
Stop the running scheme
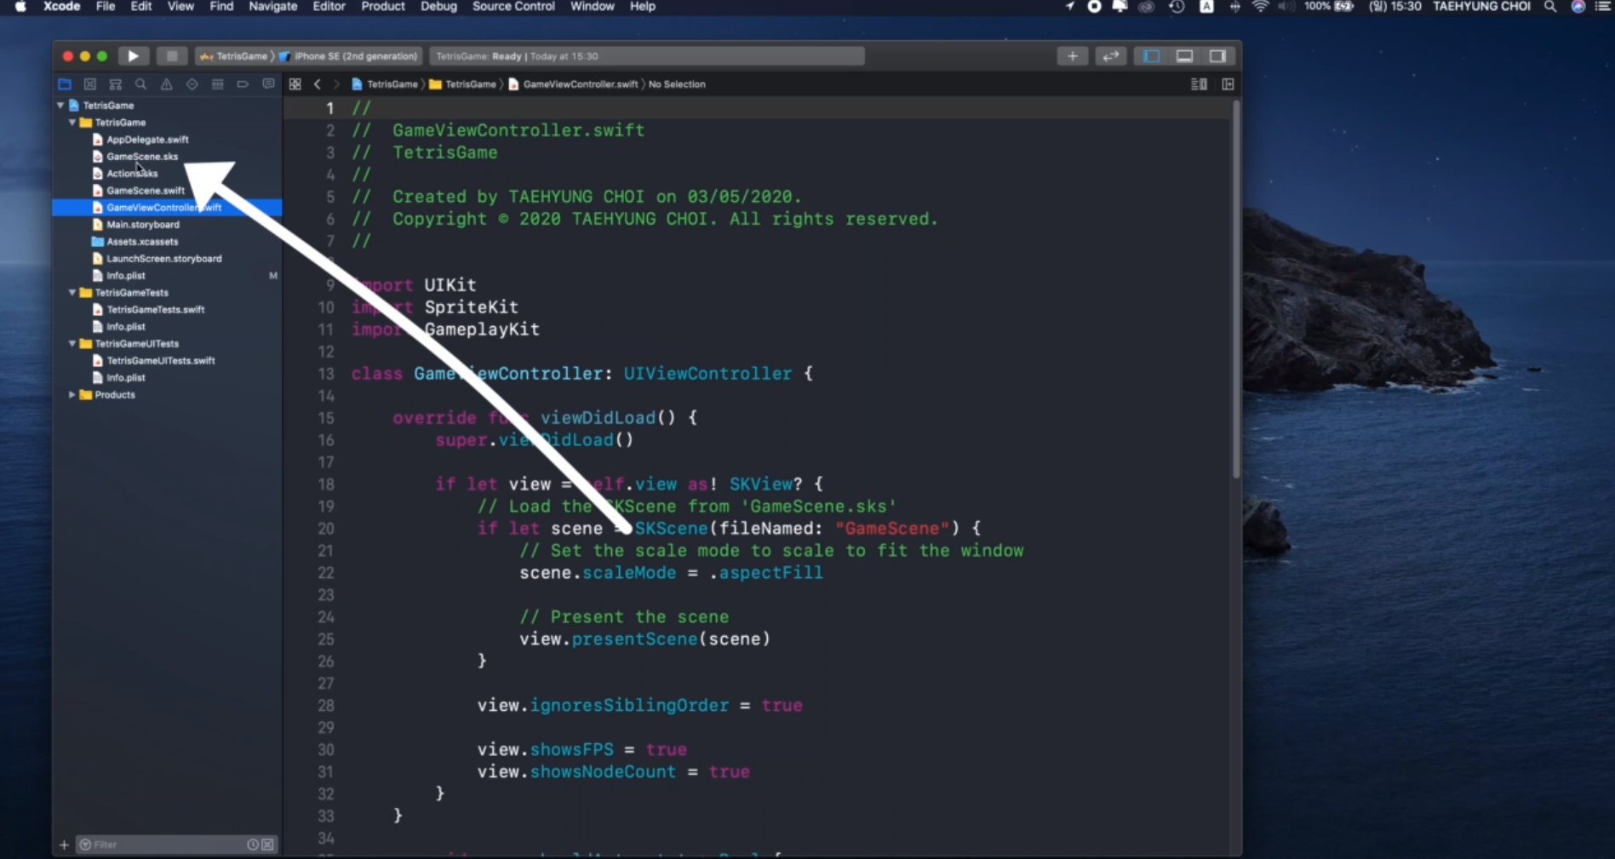(172, 56)
